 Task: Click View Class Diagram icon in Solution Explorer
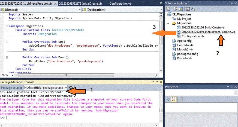(x=193, y=9)
